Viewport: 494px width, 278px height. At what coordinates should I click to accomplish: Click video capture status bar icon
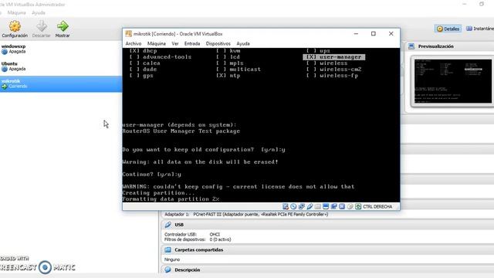pos(334,206)
